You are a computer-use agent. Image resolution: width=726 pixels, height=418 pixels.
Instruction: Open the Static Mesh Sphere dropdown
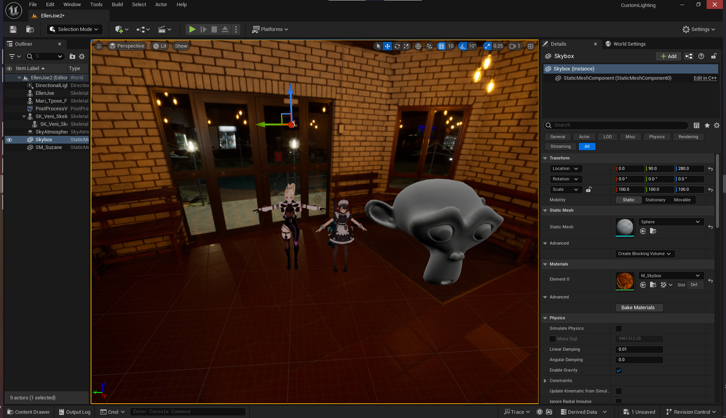pos(671,222)
